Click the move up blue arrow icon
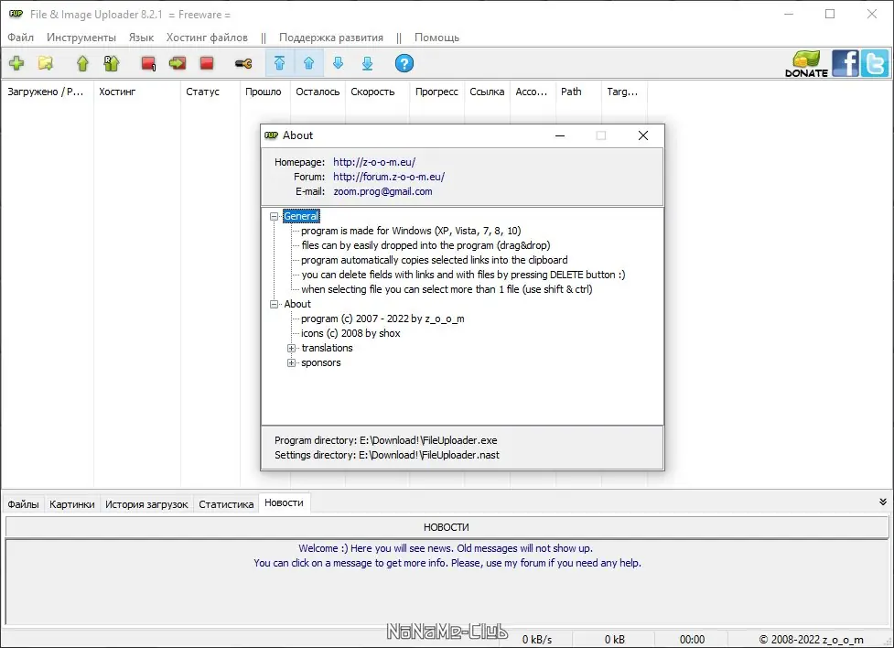Image resolution: width=894 pixels, height=648 pixels. click(308, 63)
